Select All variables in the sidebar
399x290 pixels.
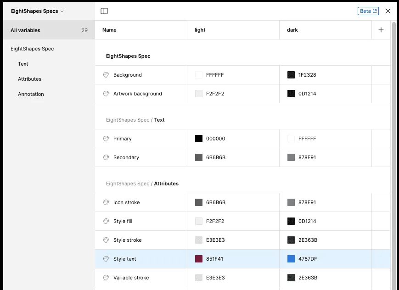49,30
